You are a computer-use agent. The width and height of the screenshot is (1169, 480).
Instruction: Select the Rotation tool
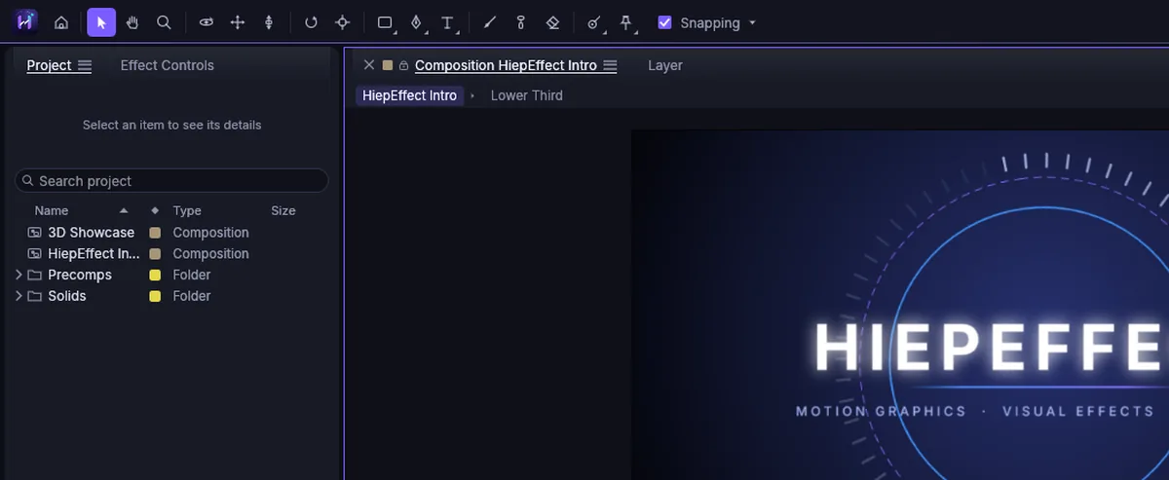tap(311, 22)
